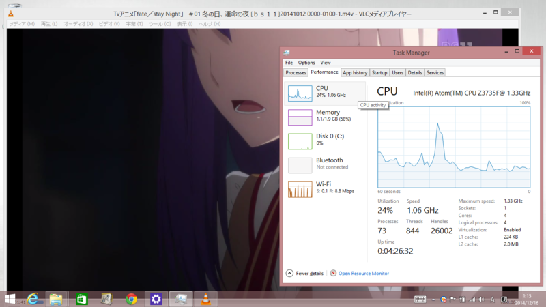Select the Memory resource in sidebar
The height and width of the screenshot is (307, 546).
pyautogui.click(x=325, y=117)
